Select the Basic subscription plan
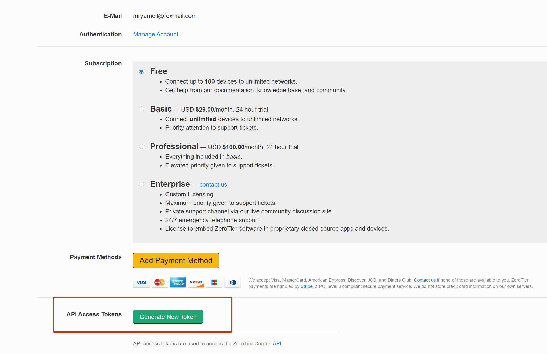The image size is (547, 354). pos(142,109)
